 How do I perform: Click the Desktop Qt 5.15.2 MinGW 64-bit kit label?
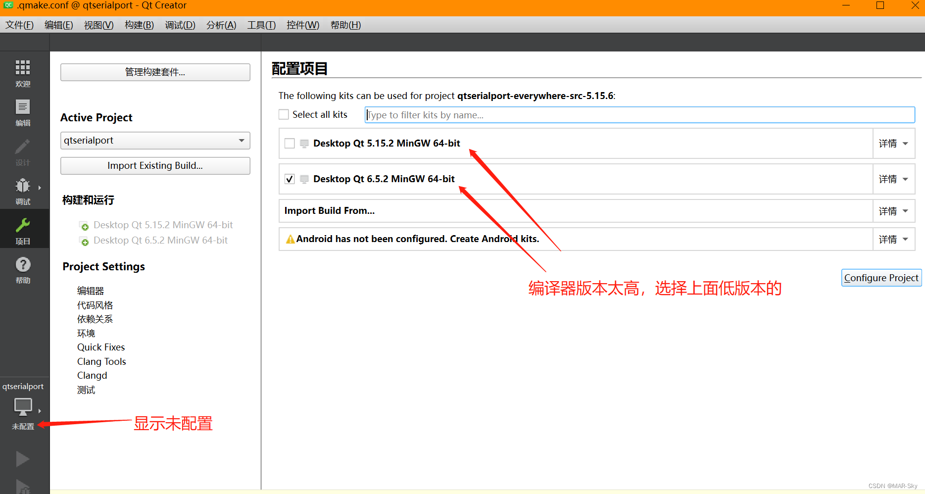point(387,143)
